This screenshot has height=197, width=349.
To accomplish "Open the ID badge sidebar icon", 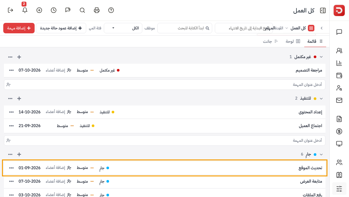I will tap(339, 175).
